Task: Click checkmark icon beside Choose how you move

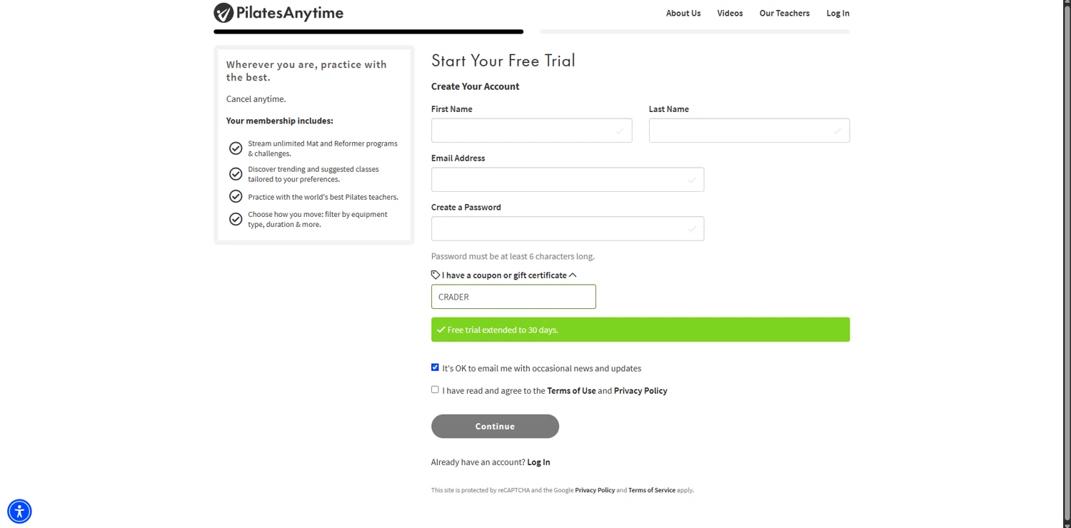Action: pos(236,219)
